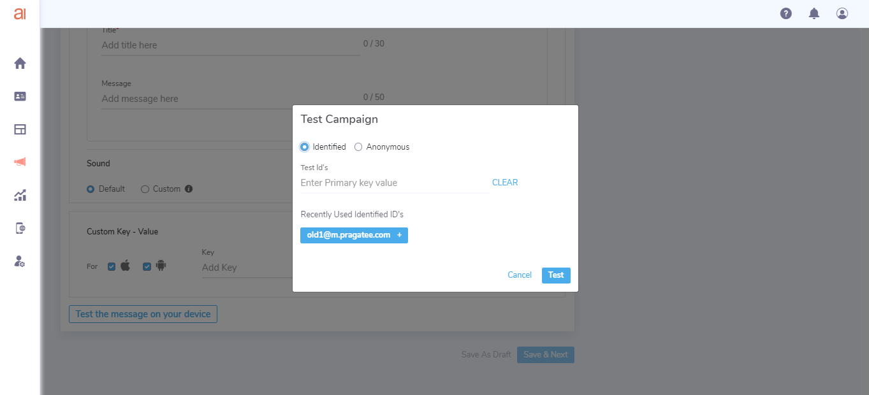The width and height of the screenshot is (869, 395).
Task: Click the mobile device globe icon
Action: (20, 228)
